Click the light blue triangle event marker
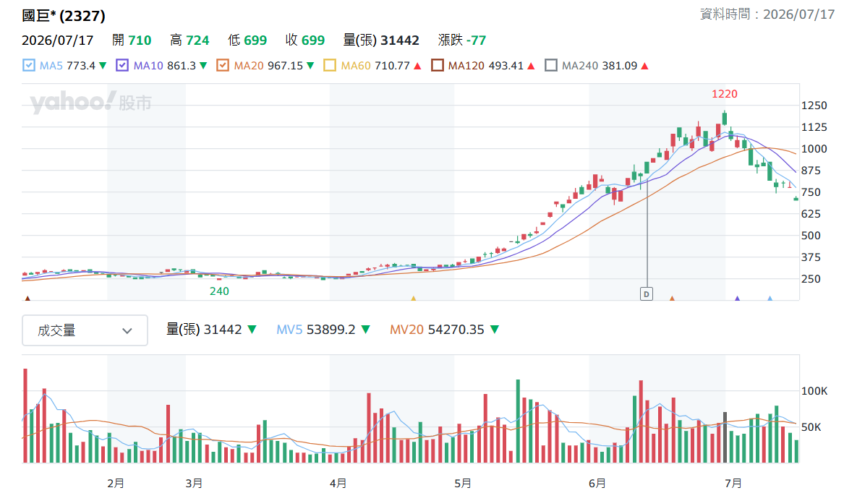This screenshot has width=844, height=493. (770, 298)
